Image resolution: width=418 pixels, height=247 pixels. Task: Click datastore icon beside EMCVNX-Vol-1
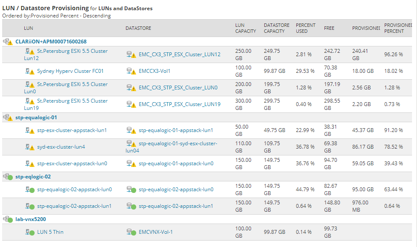tap(132, 233)
